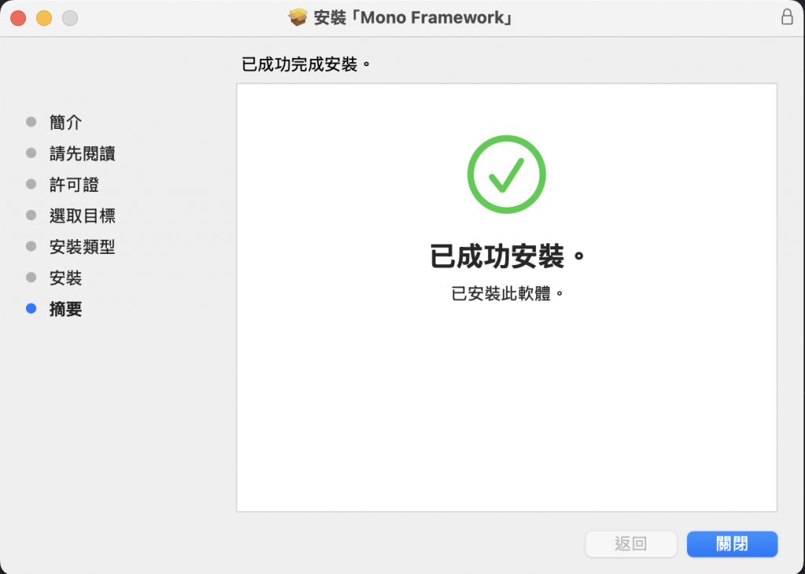The image size is (805, 574).
Task: Select the 請先閱讀 step in the sidebar
Action: coord(82,153)
